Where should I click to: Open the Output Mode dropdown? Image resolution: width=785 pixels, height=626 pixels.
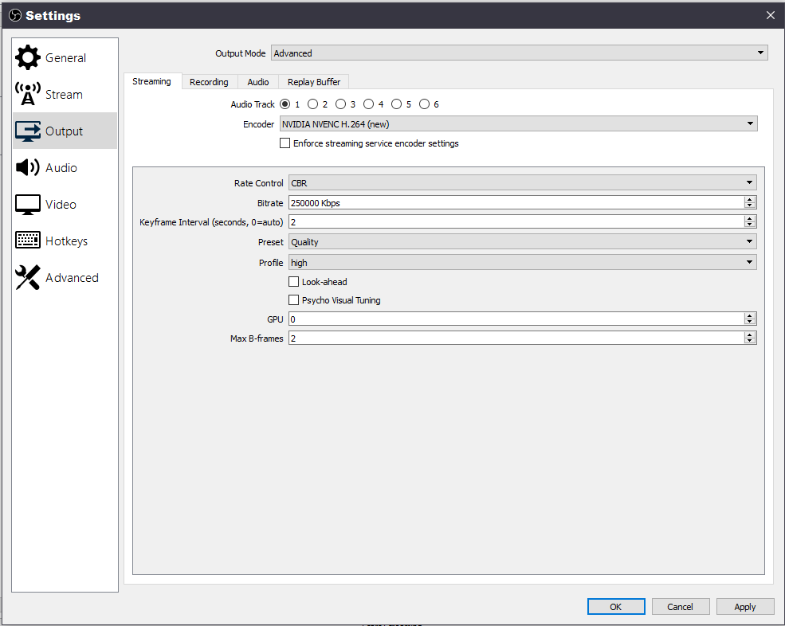(x=519, y=53)
